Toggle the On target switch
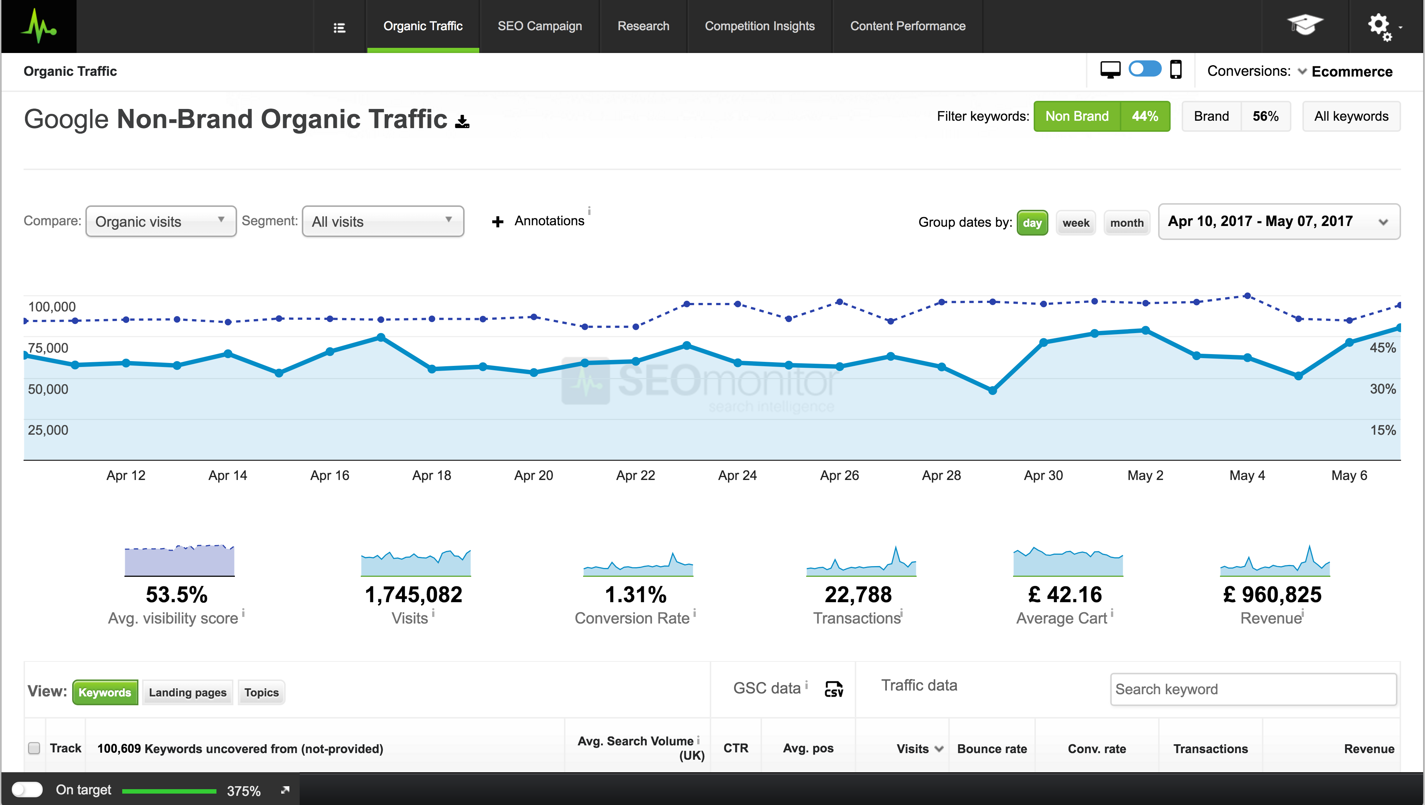The image size is (1425, 805). 27,790
